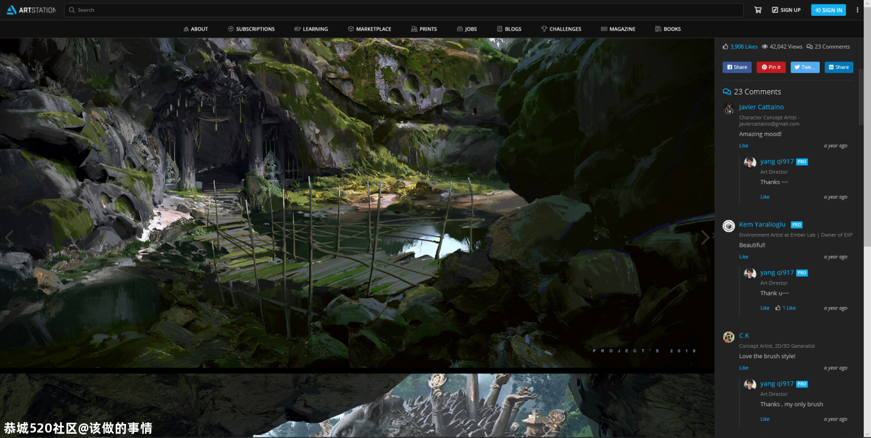Click the 'Amazing mood!' comment text
This screenshot has width=871, height=438.
tap(760, 134)
